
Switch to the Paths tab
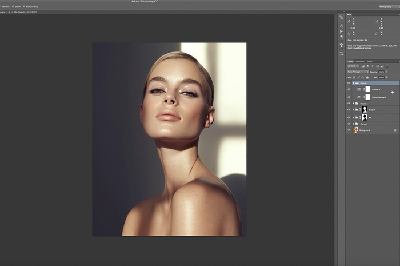click(x=370, y=62)
